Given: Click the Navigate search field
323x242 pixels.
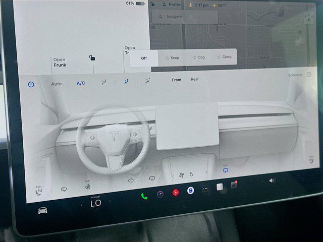Looking at the screenshot, I should coord(185,17).
